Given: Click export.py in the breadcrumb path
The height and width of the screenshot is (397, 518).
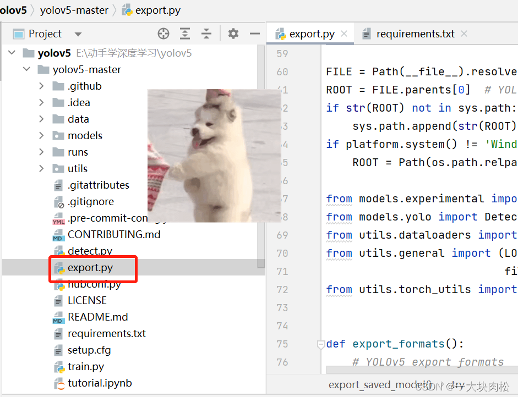Looking at the screenshot, I should click(x=158, y=10).
